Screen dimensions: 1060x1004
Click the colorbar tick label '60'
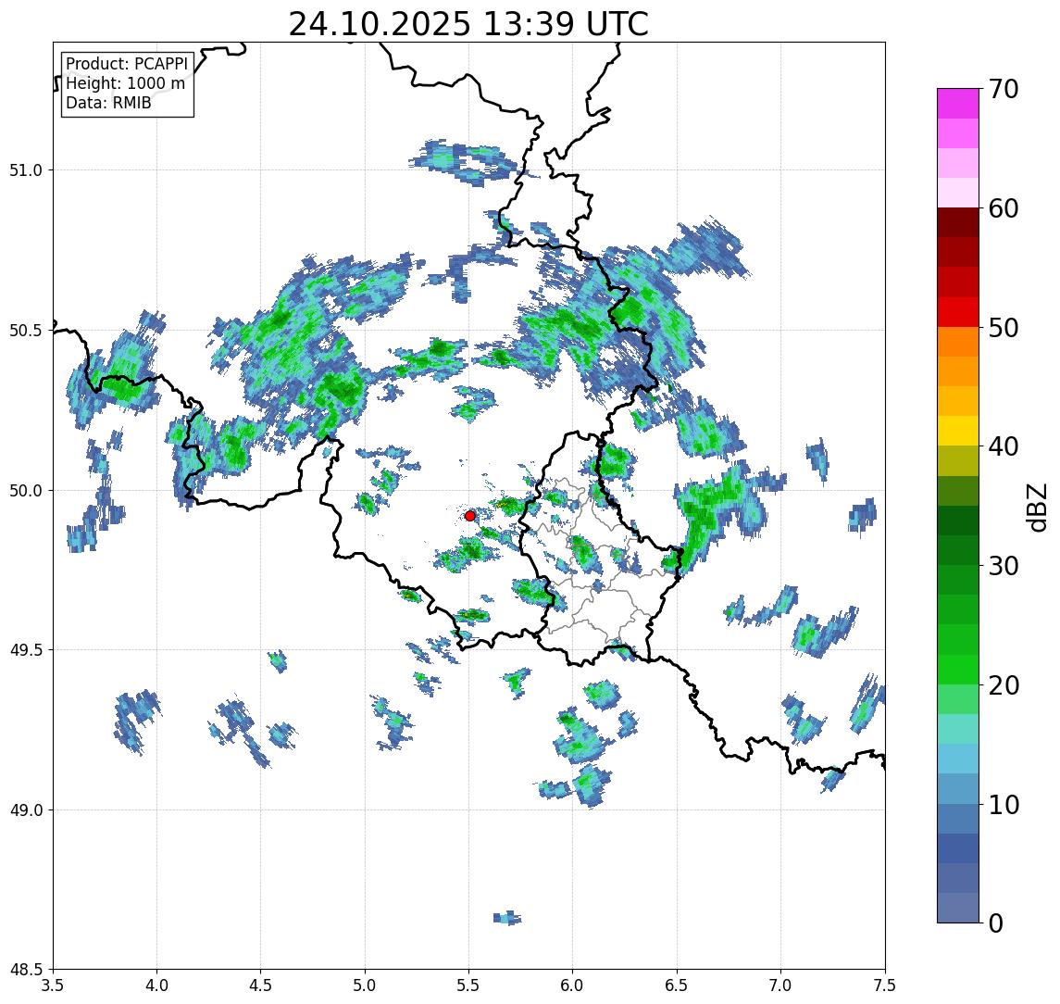point(1004,208)
